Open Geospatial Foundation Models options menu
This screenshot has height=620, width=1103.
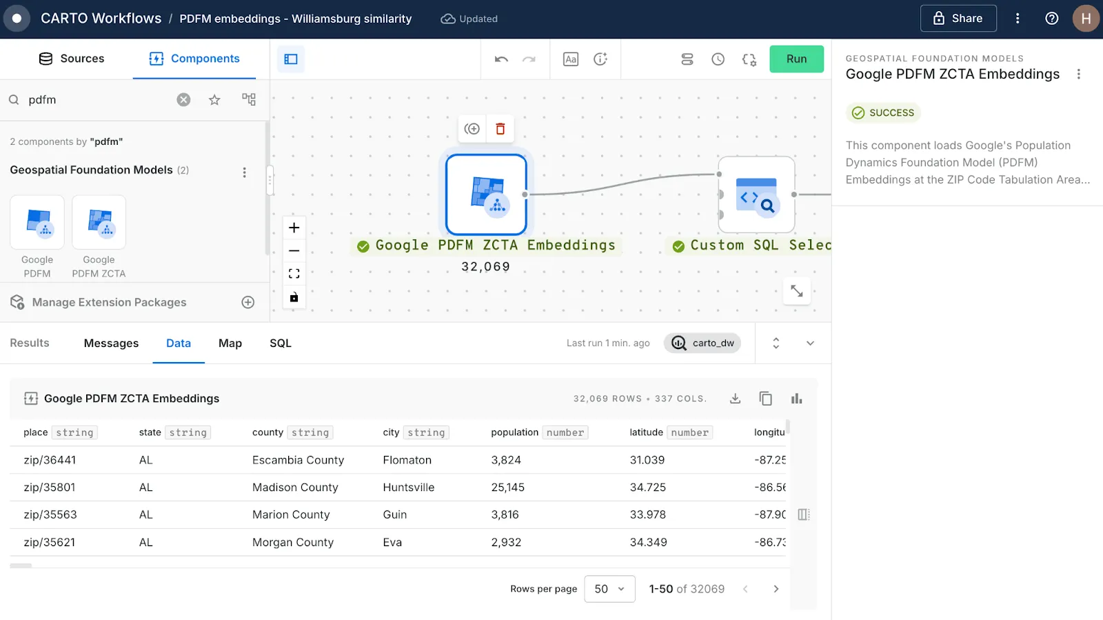point(244,172)
